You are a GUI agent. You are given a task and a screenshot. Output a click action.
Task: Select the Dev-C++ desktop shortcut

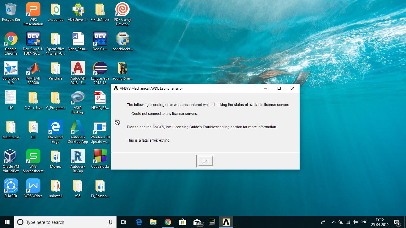[100, 42]
